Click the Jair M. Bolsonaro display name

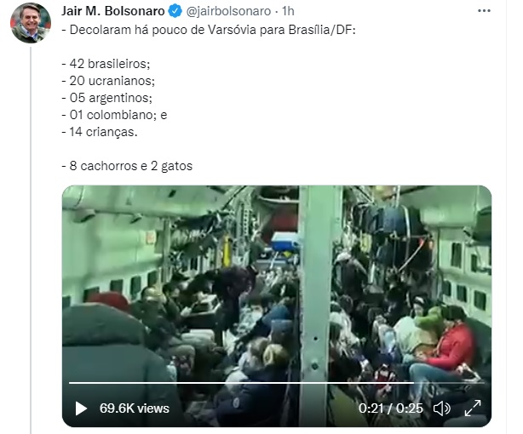point(112,11)
